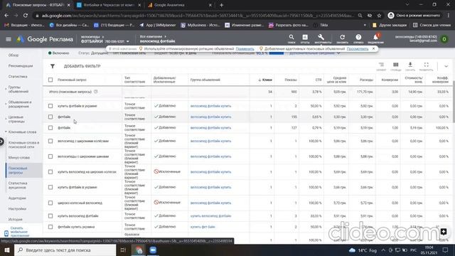This screenshot has height=256, width=455.
Task: Open 'купить велосипед фэтбайк' ad group link
Action: (210, 216)
